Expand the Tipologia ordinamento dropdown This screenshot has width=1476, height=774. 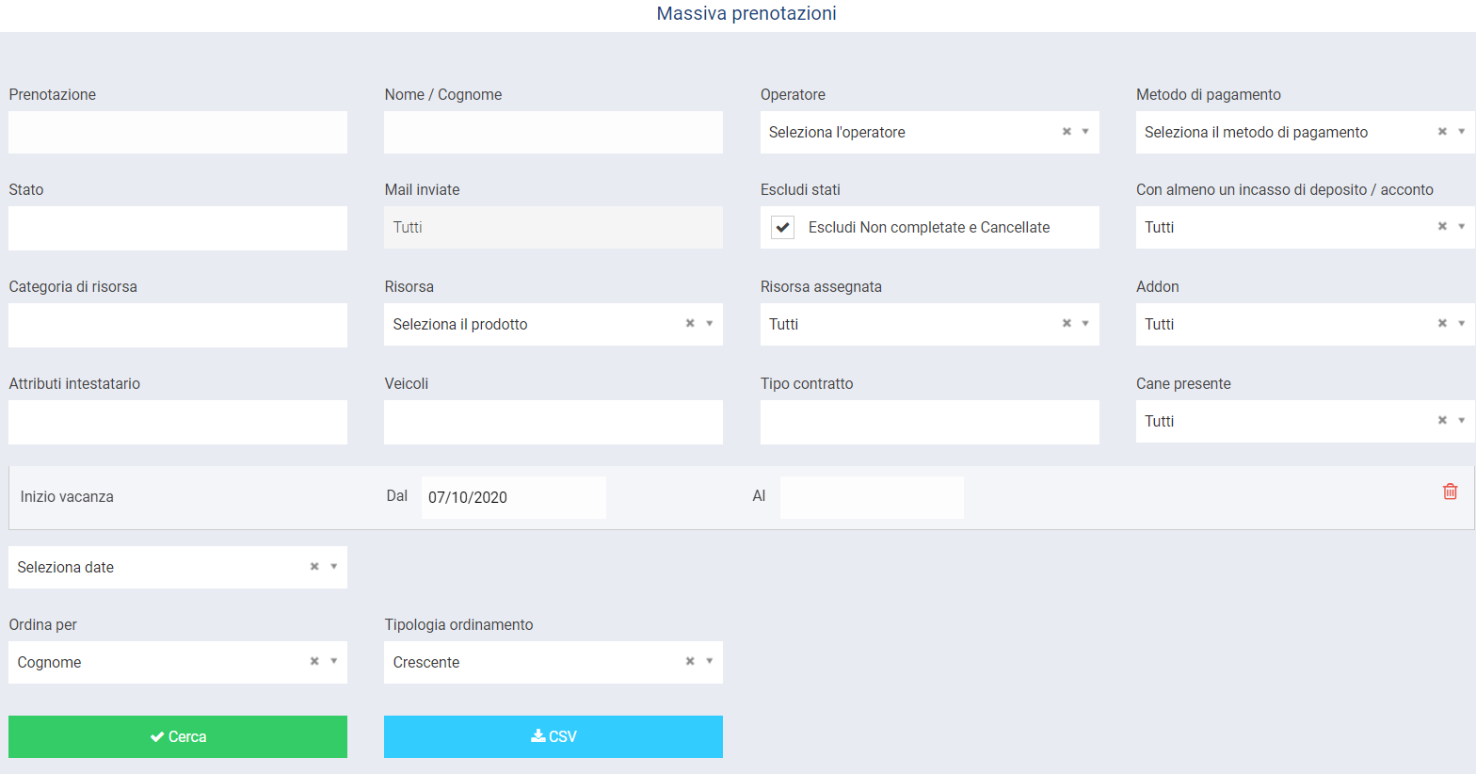pyautogui.click(x=709, y=661)
